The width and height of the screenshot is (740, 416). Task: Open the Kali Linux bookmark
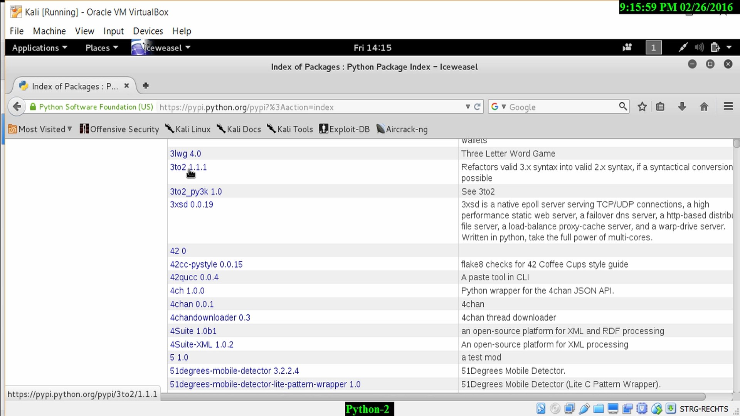point(188,129)
